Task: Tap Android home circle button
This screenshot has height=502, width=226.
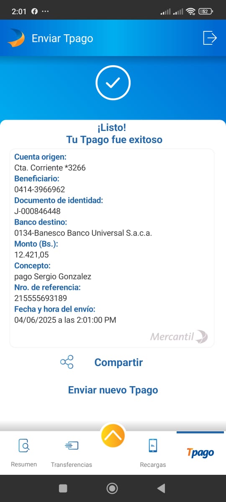Action: click(112, 488)
